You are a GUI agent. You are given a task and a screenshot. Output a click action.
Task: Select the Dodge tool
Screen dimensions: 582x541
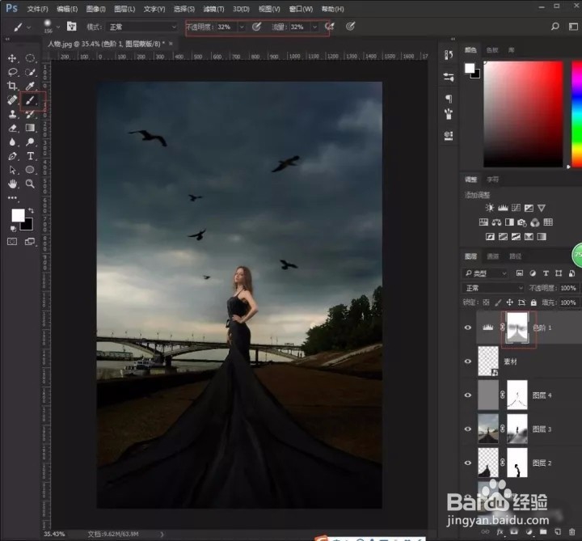coord(30,142)
